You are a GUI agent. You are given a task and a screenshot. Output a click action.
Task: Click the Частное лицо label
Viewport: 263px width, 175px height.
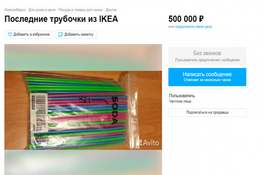pos(180,101)
